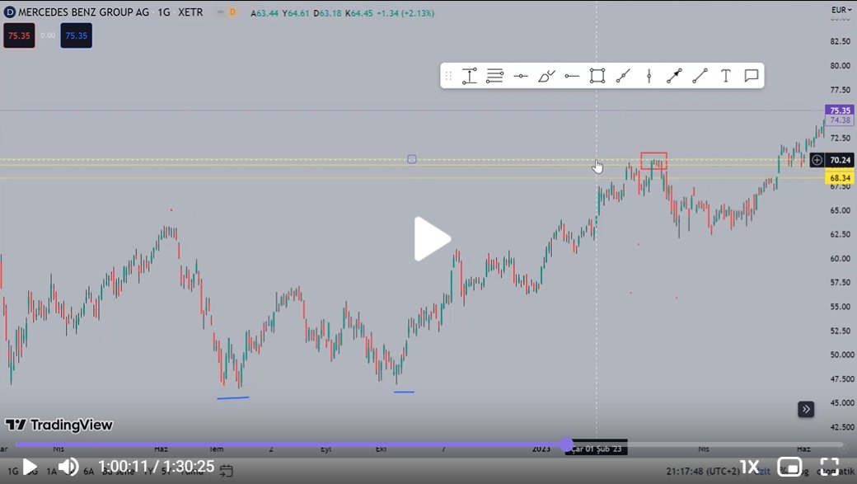The height and width of the screenshot is (484, 857).
Task: Select the horizontal line tool in drawing toolbar
Action: (520, 76)
